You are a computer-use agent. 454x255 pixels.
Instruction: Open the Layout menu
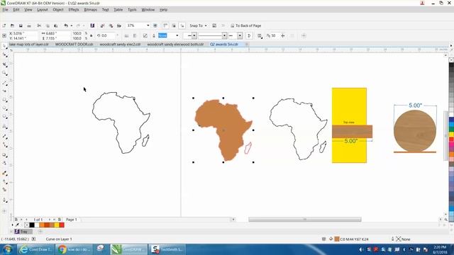(x=43, y=9)
